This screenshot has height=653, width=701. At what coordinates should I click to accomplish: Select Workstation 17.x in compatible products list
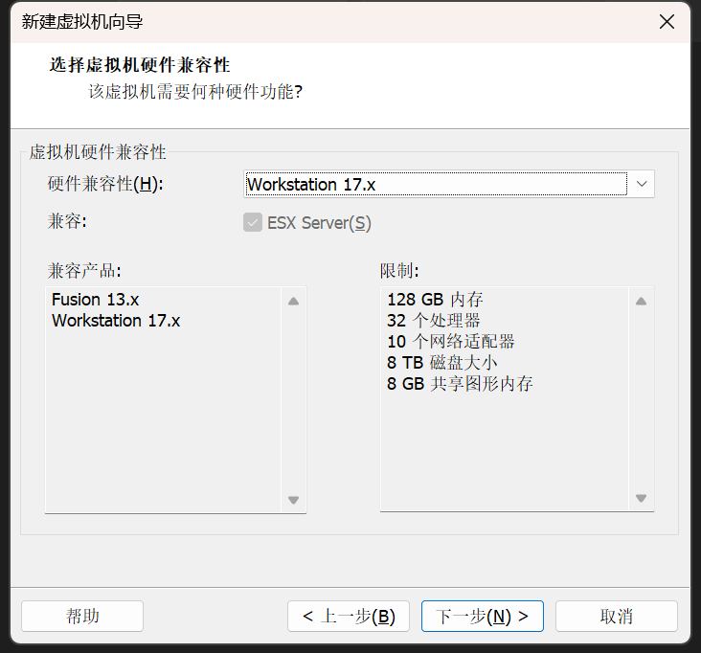pyautogui.click(x=116, y=321)
